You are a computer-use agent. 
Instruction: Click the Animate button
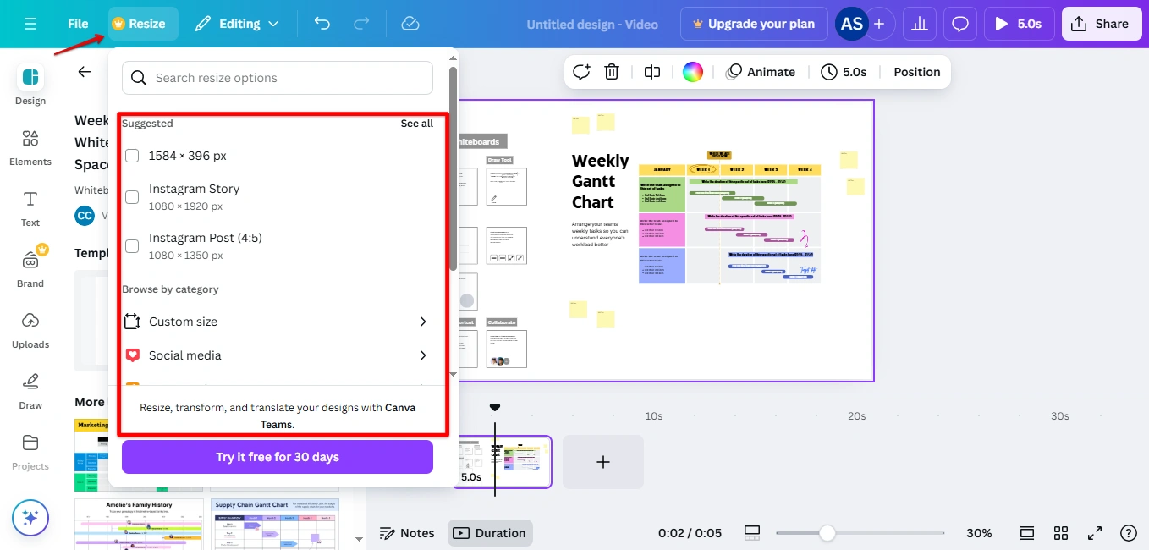pyautogui.click(x=761, y=72)
